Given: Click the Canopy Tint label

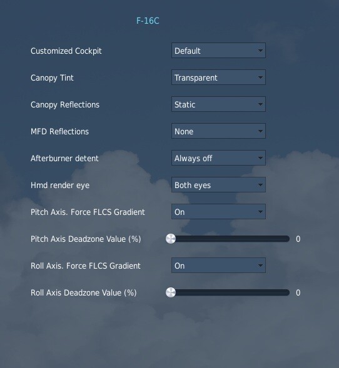Looking at the screenshot, I should tap(52, 78).
